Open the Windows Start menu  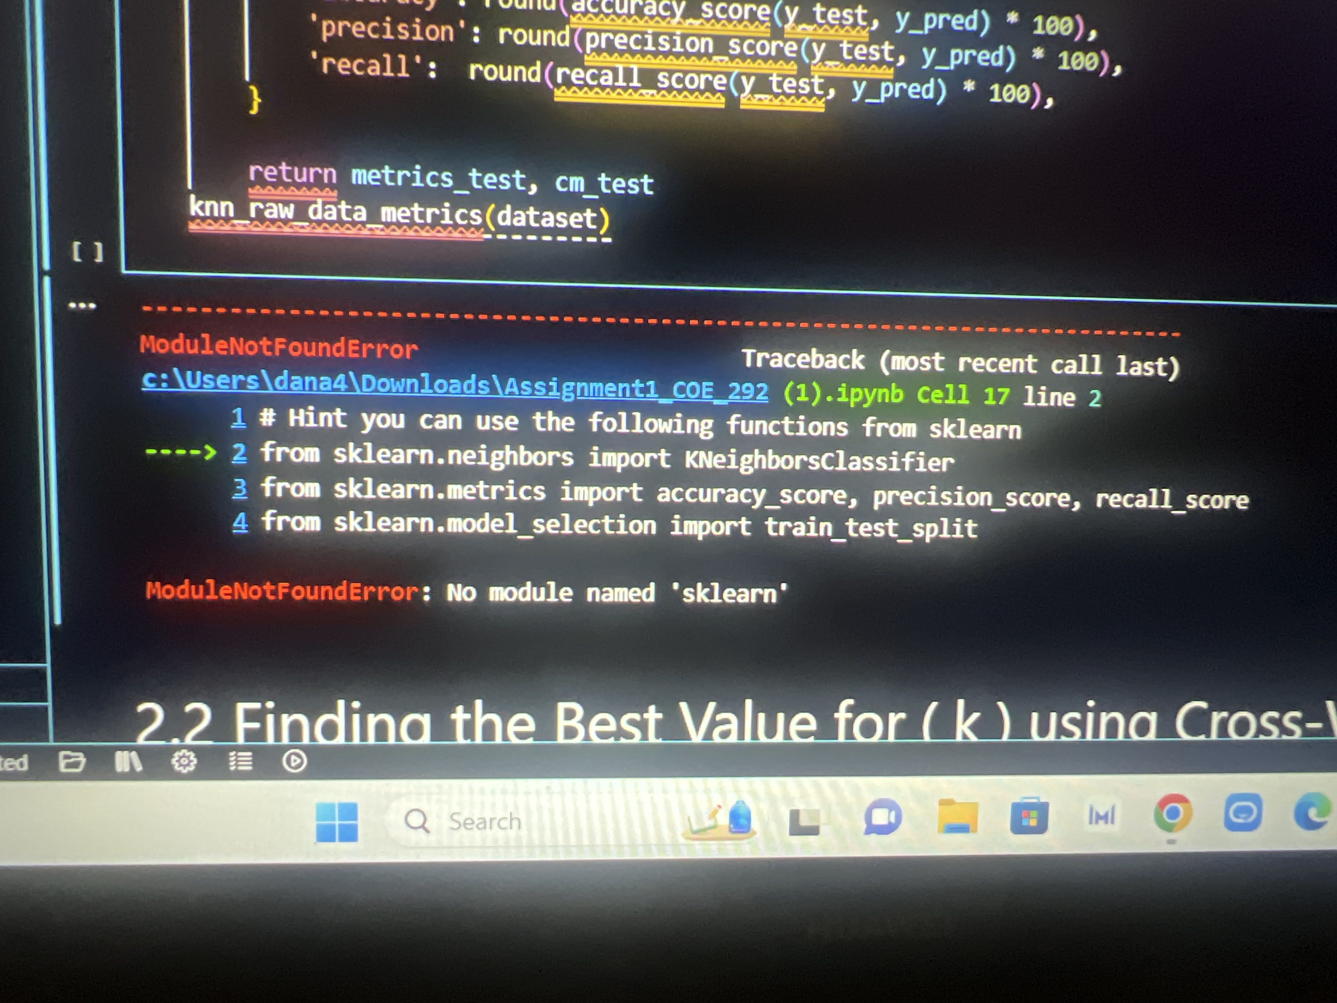coord(337,822)
